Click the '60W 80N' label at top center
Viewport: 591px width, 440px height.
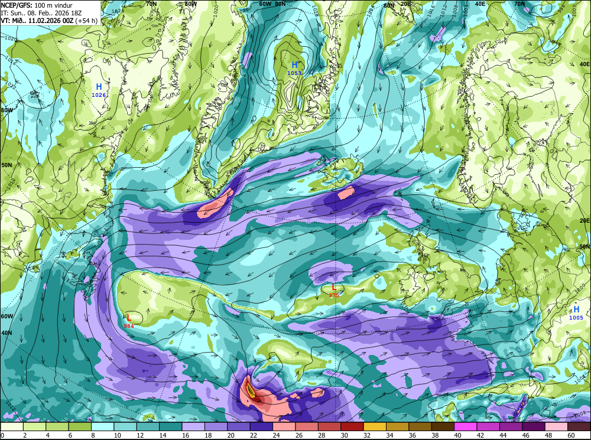(272, 4)
